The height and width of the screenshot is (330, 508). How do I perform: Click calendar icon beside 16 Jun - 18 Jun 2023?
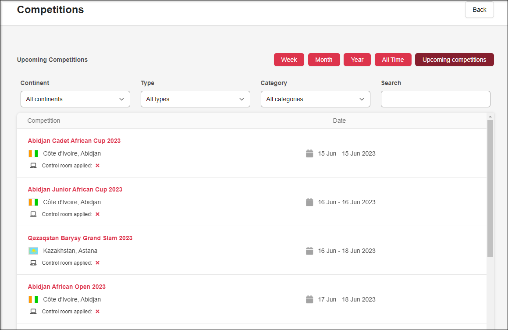pyautogui.click(x=309, y=251)
